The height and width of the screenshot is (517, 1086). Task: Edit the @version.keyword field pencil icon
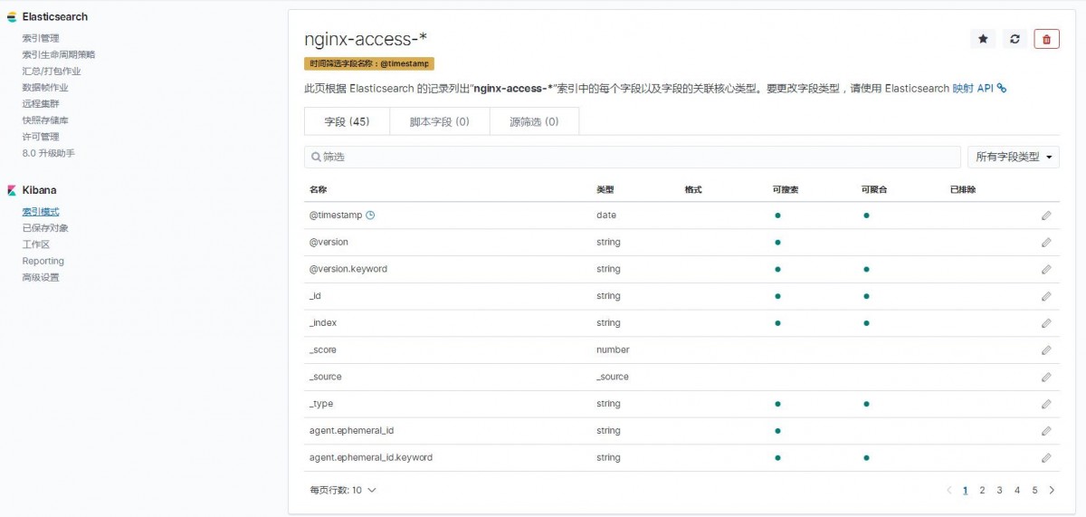tap(1046, 269)
